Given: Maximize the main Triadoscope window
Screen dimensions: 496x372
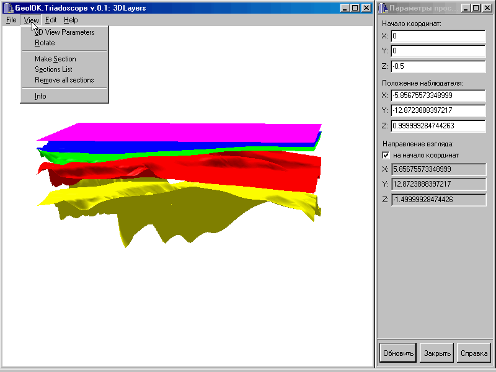Looking at the screenshot, I should (355, 8).
